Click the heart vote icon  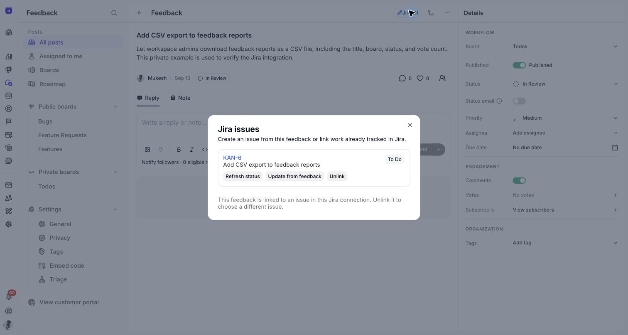point(420,78)
